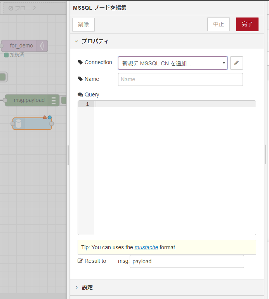This screenshot has height=299, width=269.
Task: Click the blue changed-circle indicator on node
Action: [x=50, y=117]
